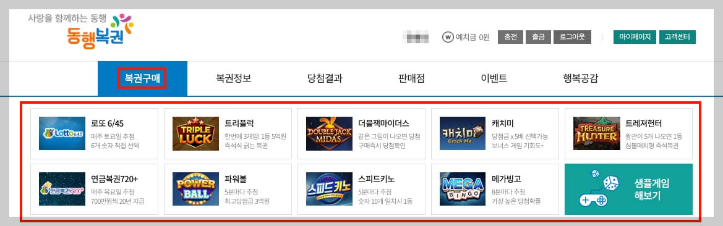This screenshot has height=226, width=723.
Task: Open the 판매점 menu
Action: pyautogui.click(x=411, y=78)
